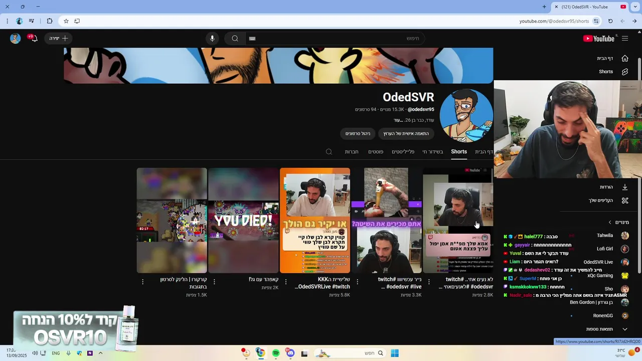This screenshot has height=361, width=642.
Task: Select the Shorts channel tab
Action: click(459, 152)
